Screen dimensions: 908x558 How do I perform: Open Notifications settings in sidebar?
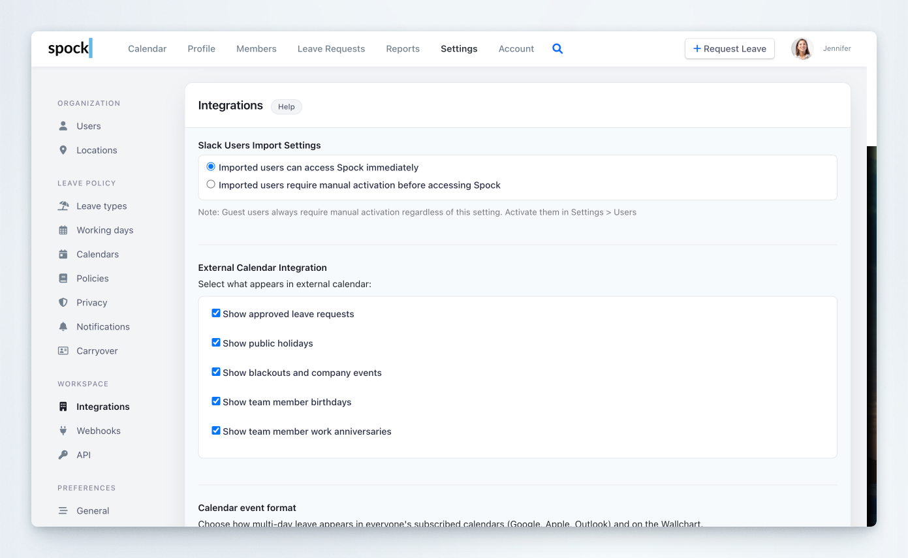click(x=103, y=327)
